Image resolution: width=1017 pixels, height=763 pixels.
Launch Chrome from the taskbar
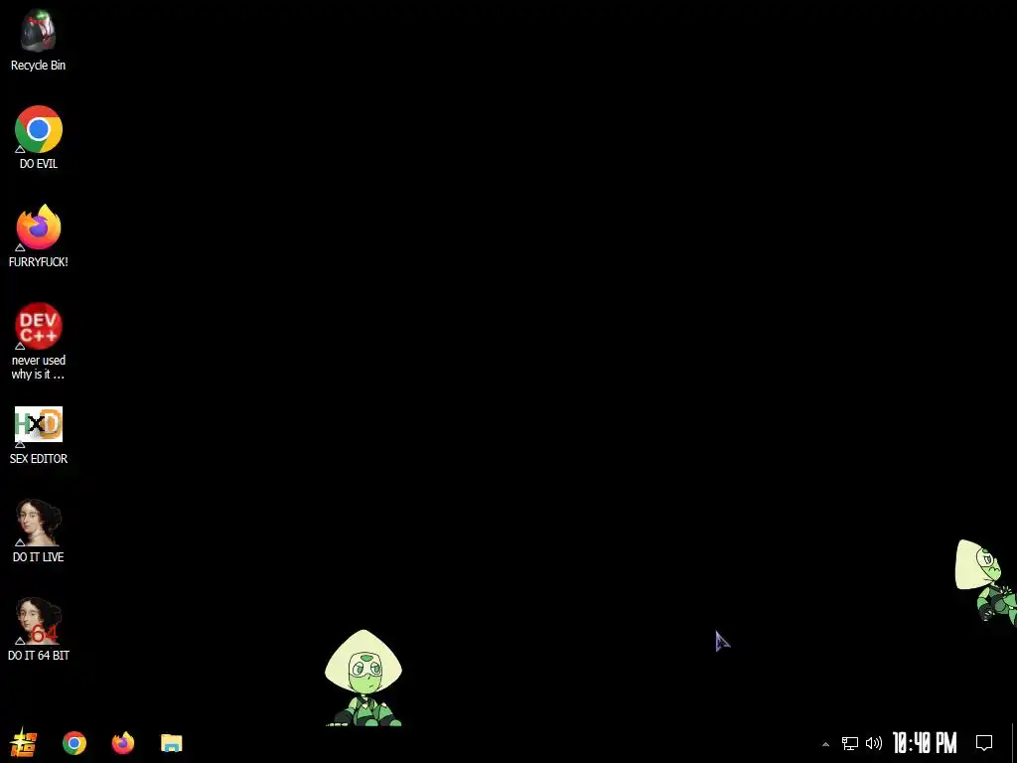(x=73, y=743)
